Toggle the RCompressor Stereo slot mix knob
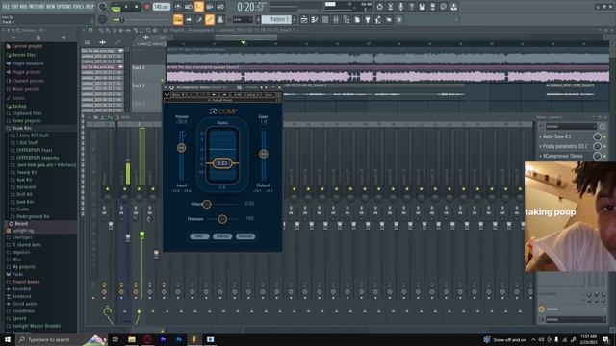This screenshot has height=346, width=616. click(597, 156)
